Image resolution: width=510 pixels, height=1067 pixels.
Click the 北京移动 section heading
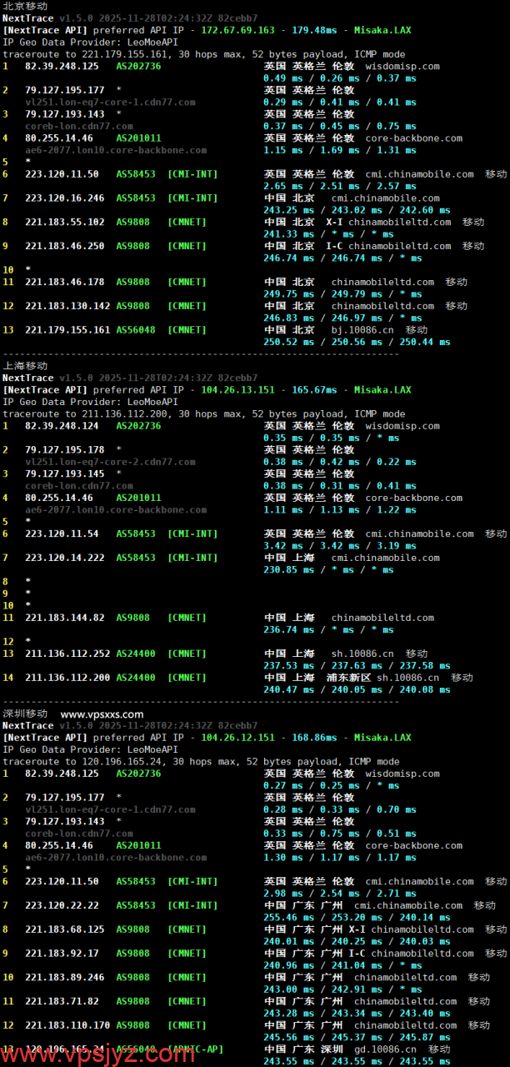(25, 6)
